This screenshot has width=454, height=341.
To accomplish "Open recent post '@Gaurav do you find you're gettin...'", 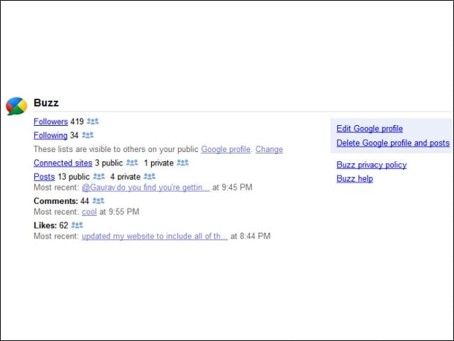I will coord(145,188).
